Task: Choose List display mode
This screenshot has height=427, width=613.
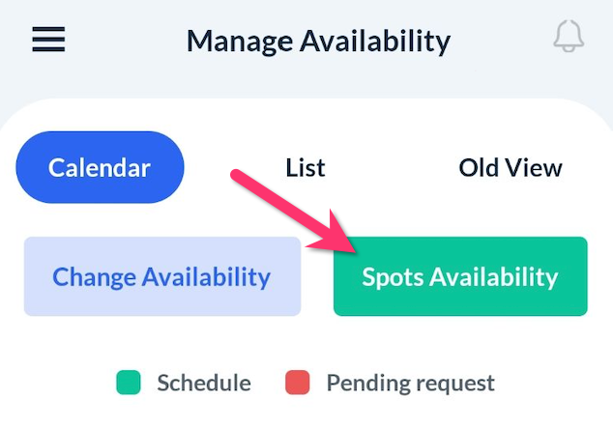Action: (x=306, y=167)
